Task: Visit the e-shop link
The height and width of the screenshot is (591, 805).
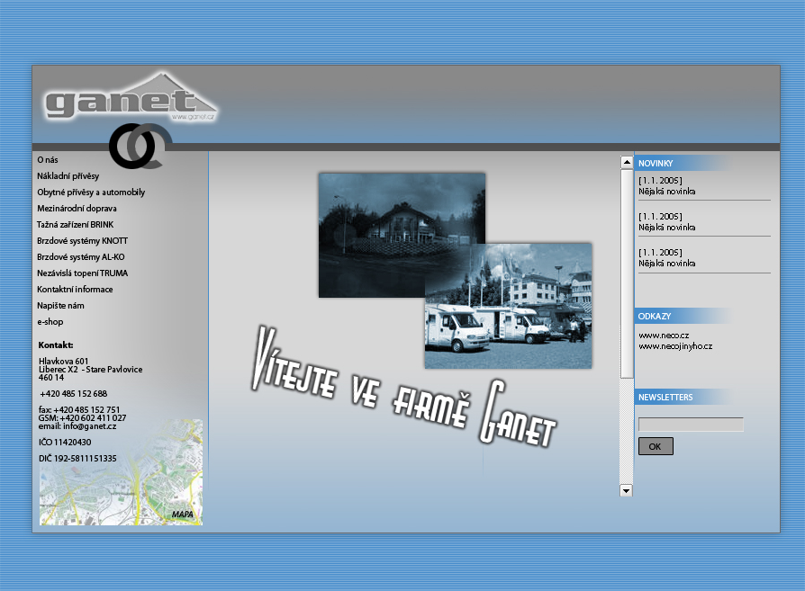Action: [50, 321]
